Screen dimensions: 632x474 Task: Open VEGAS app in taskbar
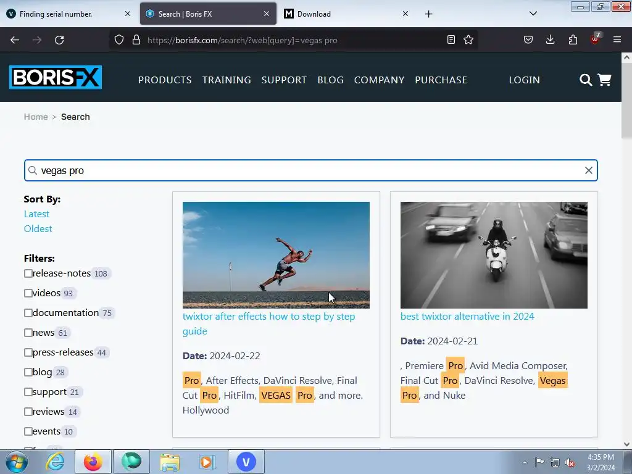point(246,462)
